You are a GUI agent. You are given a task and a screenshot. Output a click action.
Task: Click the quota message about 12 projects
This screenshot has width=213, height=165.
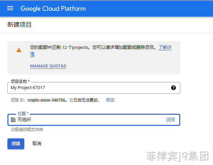point(93,47)
